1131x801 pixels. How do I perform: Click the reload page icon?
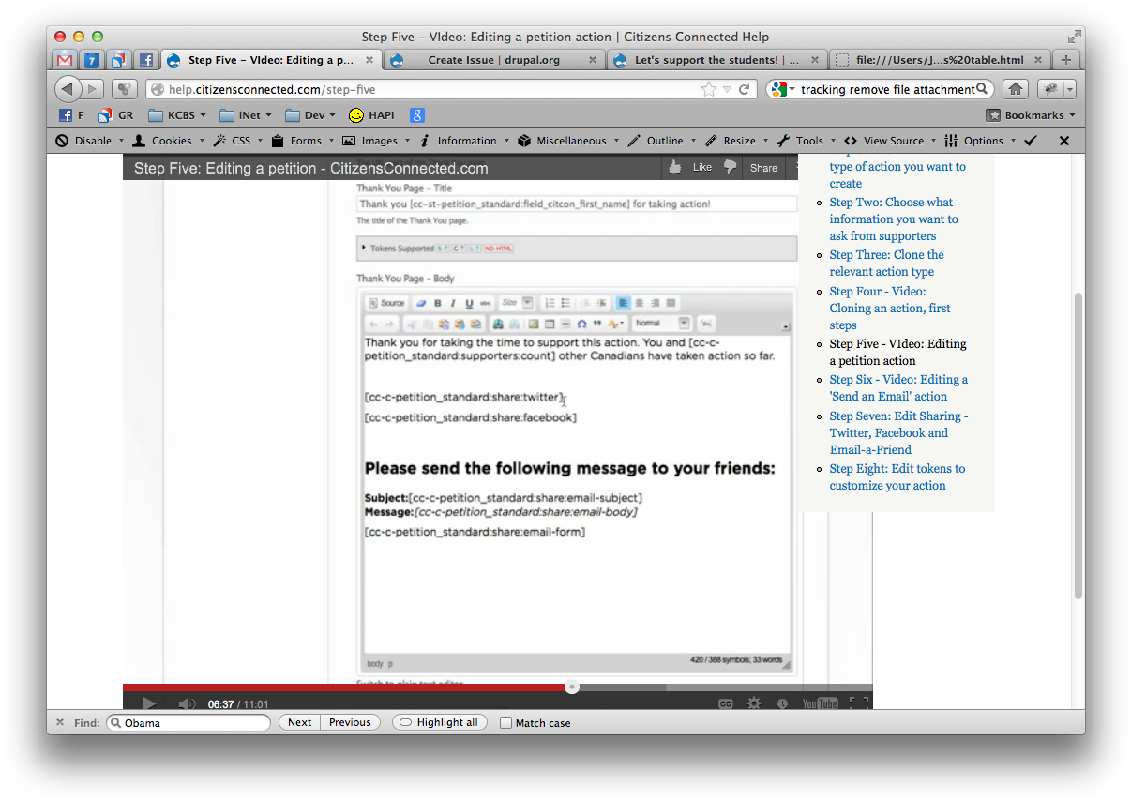coord(745,89)
